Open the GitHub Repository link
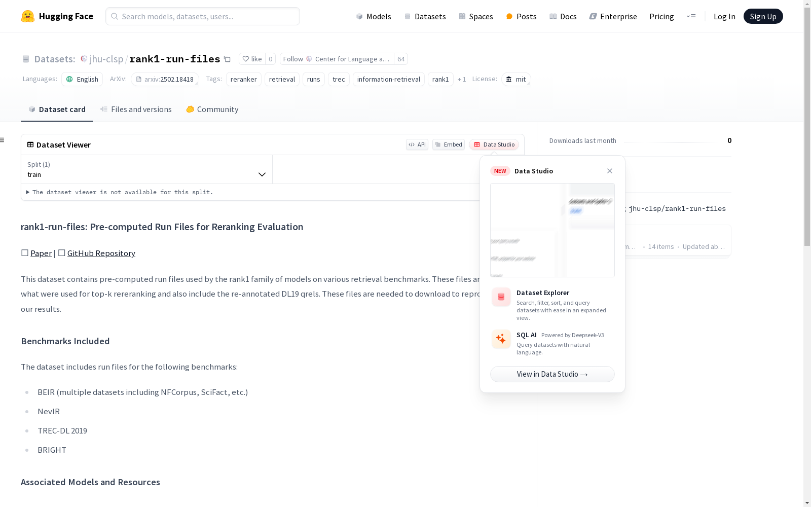This screenshot has width=811, height=507. pos(101,253)
